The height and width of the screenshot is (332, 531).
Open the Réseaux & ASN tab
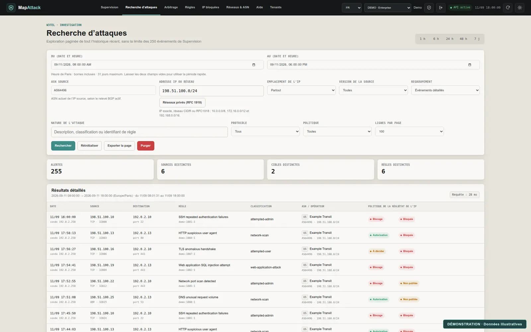(x=238, y=7)
